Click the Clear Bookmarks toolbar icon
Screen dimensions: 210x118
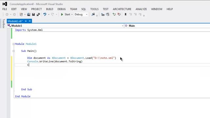140,14
